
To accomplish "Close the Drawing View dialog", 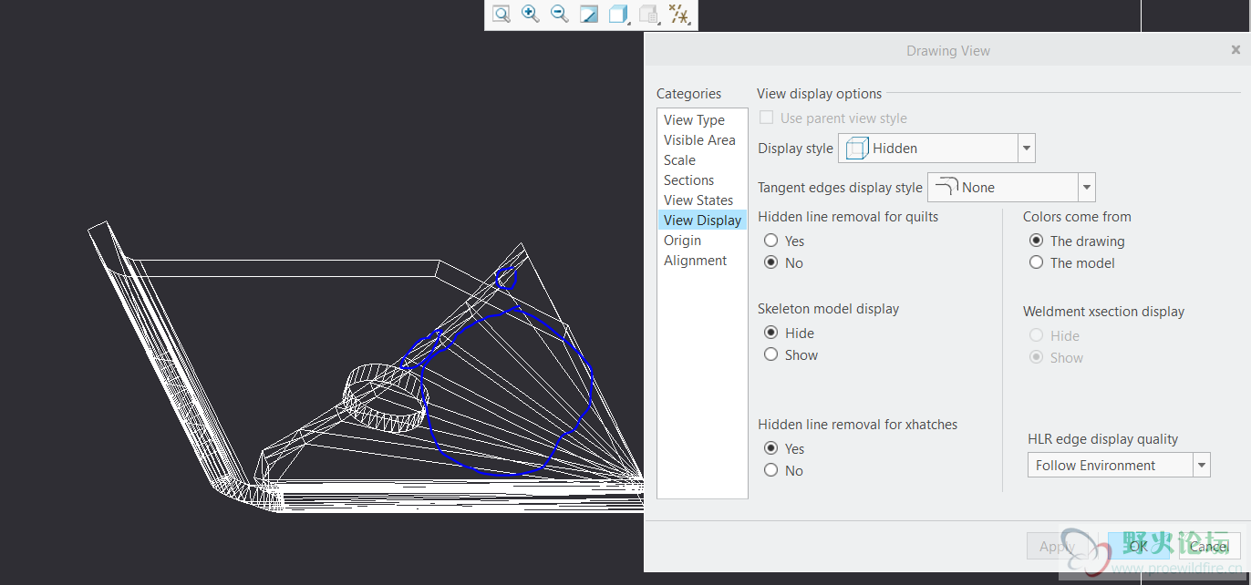I will tap(1235, 50).
